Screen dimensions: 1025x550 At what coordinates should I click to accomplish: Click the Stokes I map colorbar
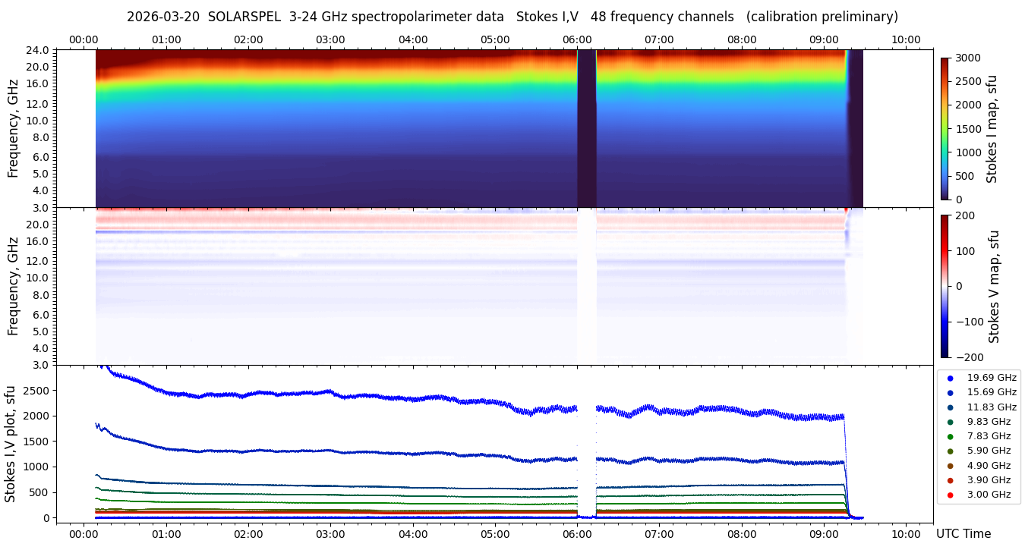coord(945,128)
